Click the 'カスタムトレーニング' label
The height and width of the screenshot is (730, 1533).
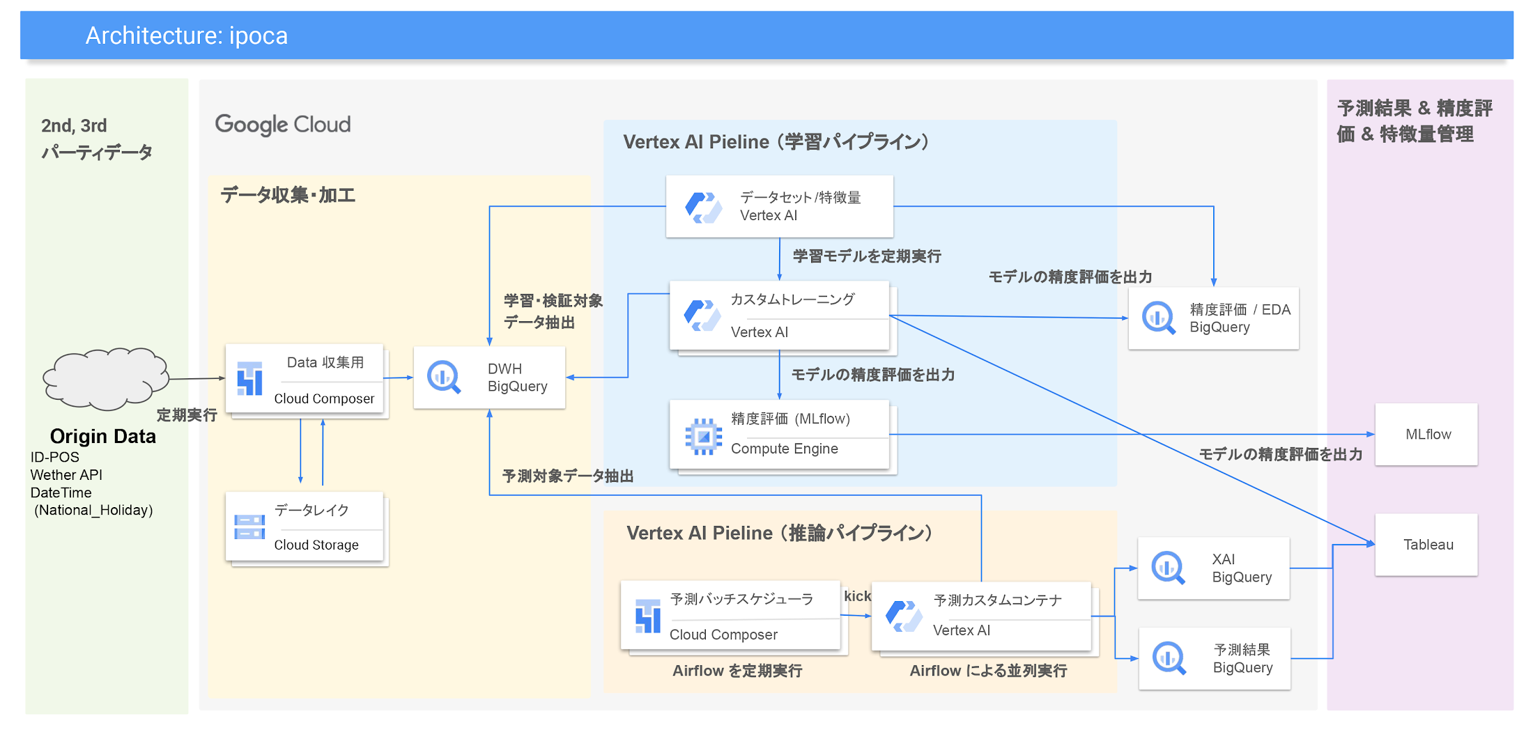(792, 300)
